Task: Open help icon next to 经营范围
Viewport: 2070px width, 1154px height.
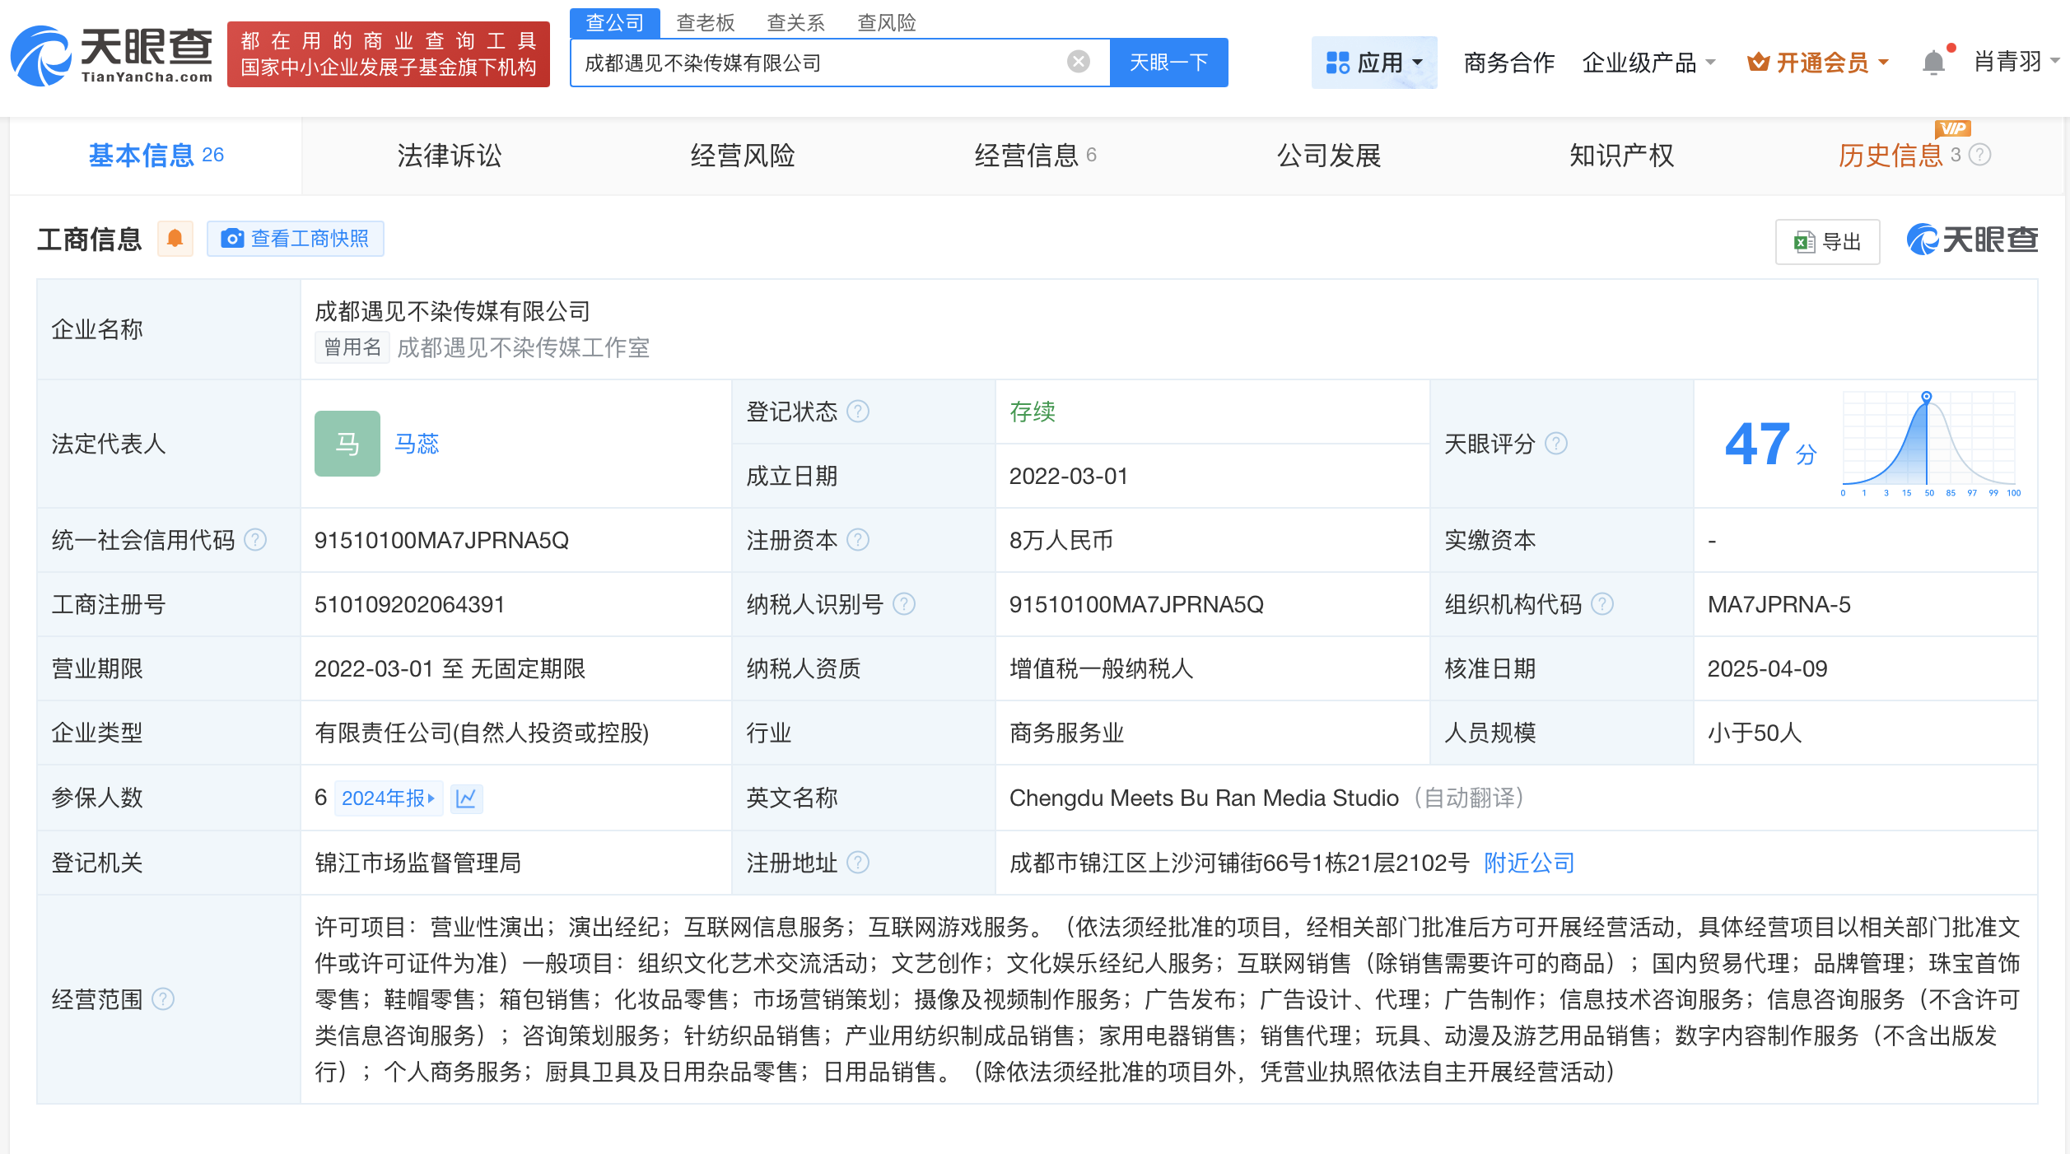Action: 163,999
